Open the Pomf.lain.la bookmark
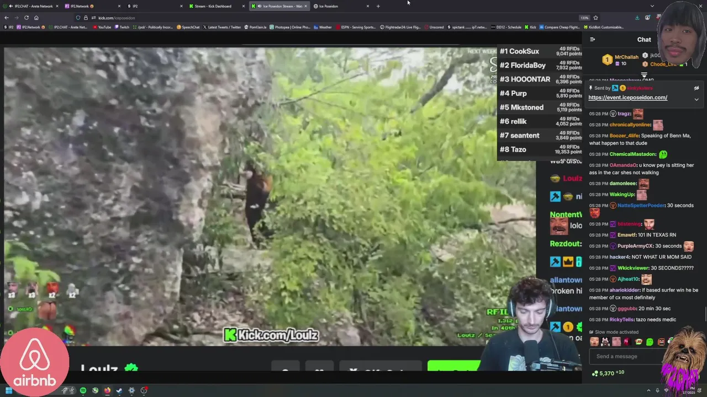The height and width of the screenshot is (397, 707). click(255, 27)
